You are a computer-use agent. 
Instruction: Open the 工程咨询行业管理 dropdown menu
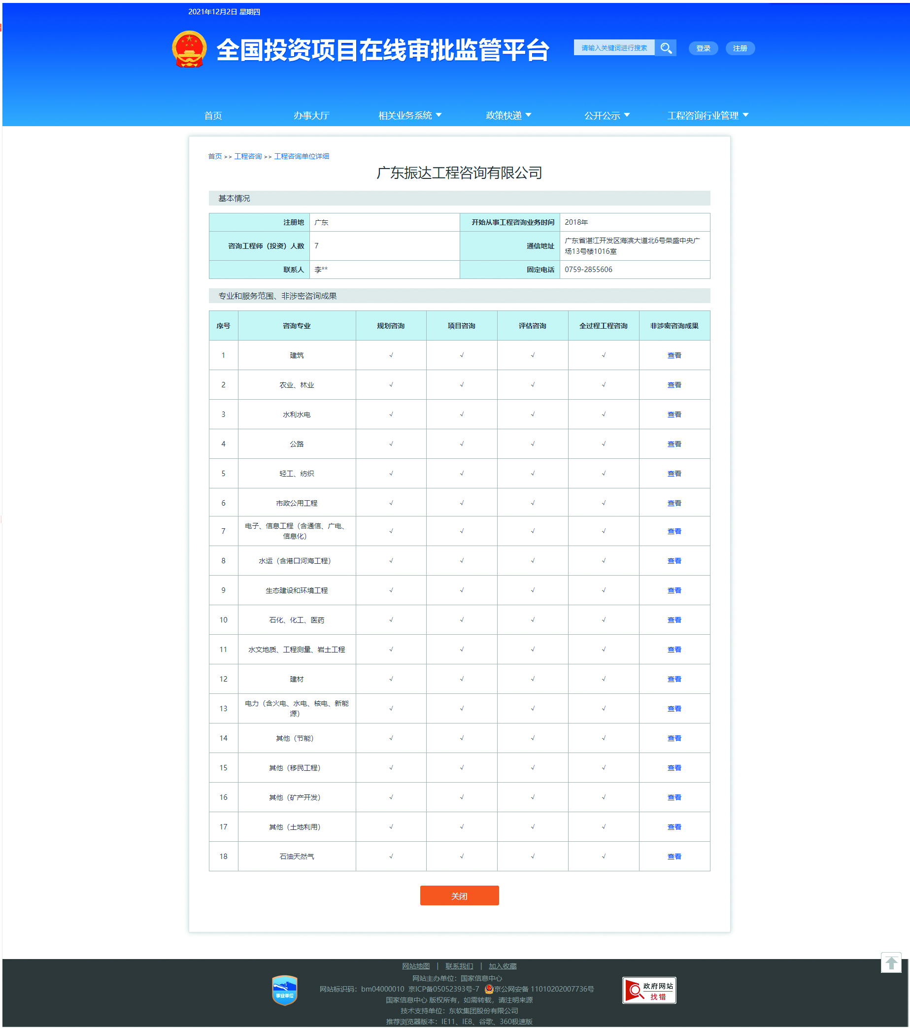708,115
